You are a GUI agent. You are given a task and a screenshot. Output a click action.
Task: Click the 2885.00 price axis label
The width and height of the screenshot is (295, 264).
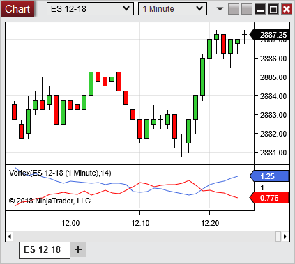point(273,77)
